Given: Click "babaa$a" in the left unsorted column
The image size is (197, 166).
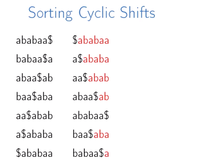Looking at the screenshot, I should [x=34, y=59].
